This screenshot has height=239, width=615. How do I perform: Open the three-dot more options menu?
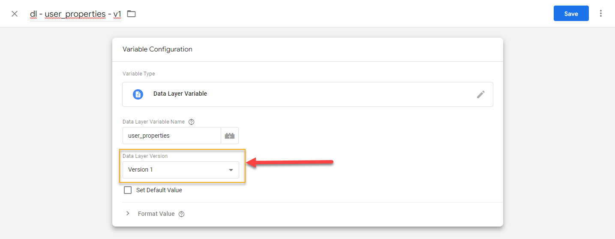click(x=601, y=14)
